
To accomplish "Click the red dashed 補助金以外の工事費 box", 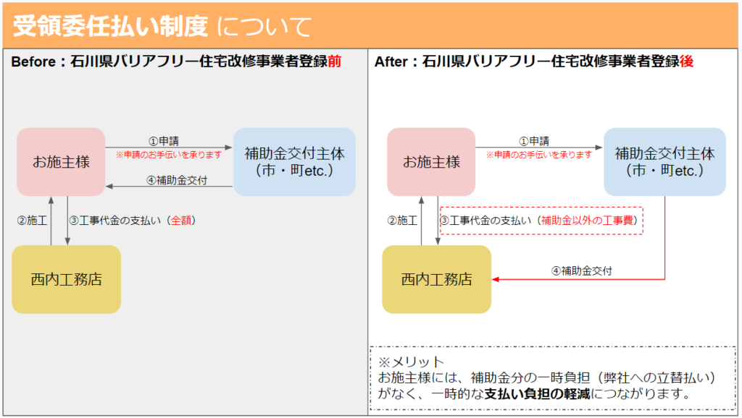I will pos(541,220).
